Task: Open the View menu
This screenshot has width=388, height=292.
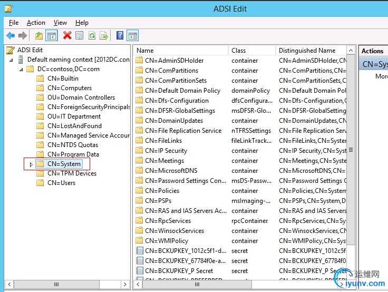Action: pos(60,23)
